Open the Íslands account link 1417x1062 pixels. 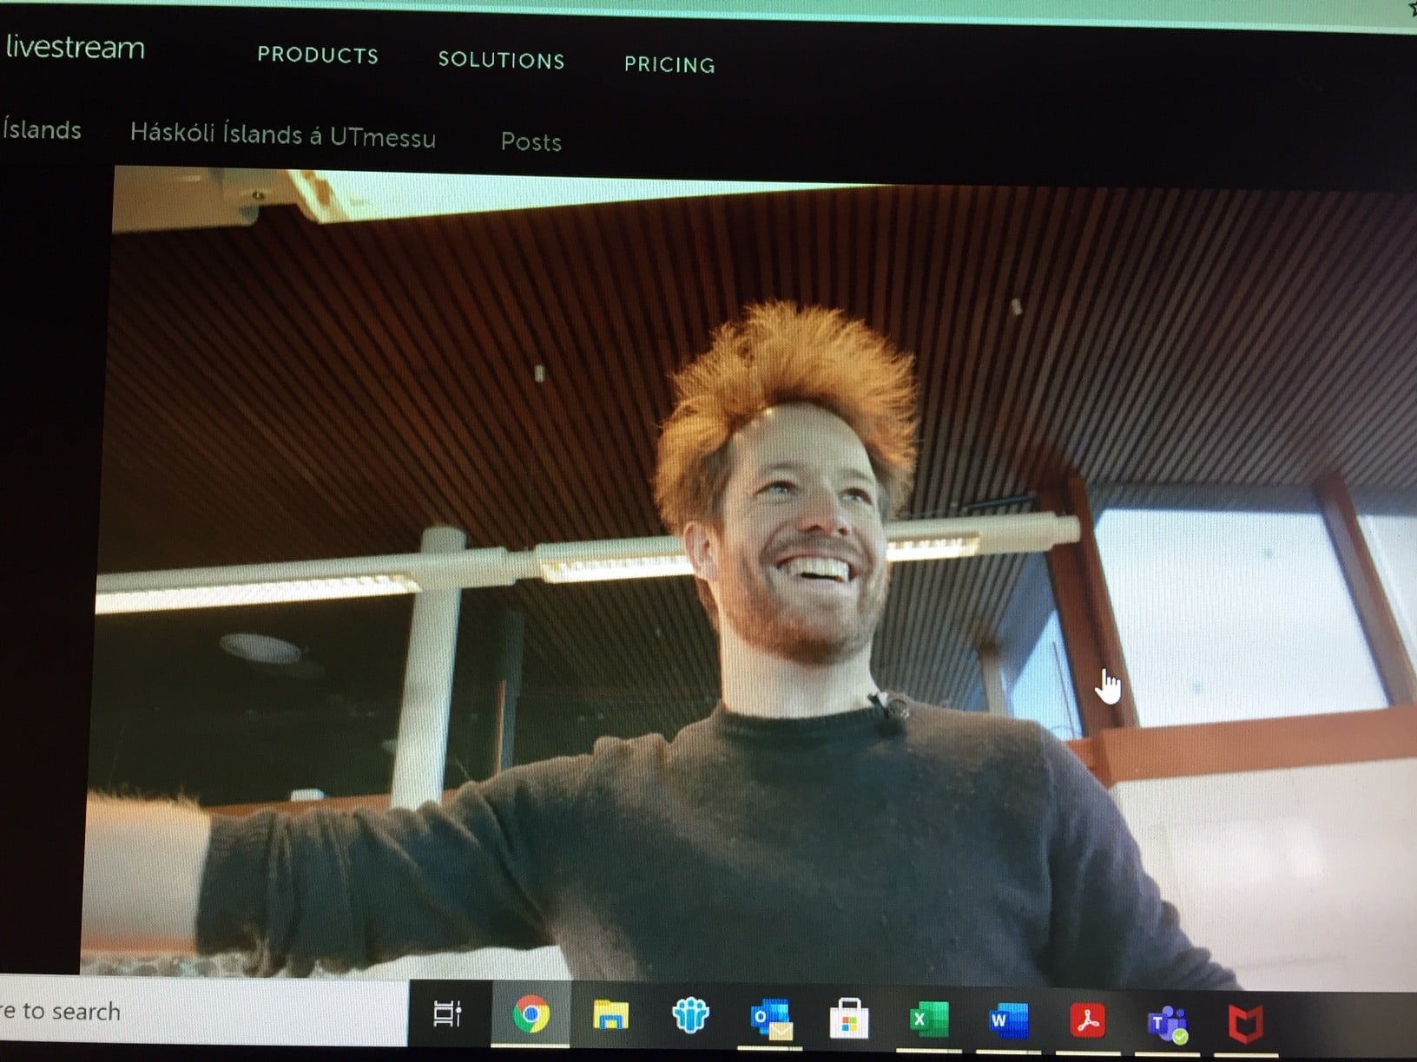tap(41, 130)
